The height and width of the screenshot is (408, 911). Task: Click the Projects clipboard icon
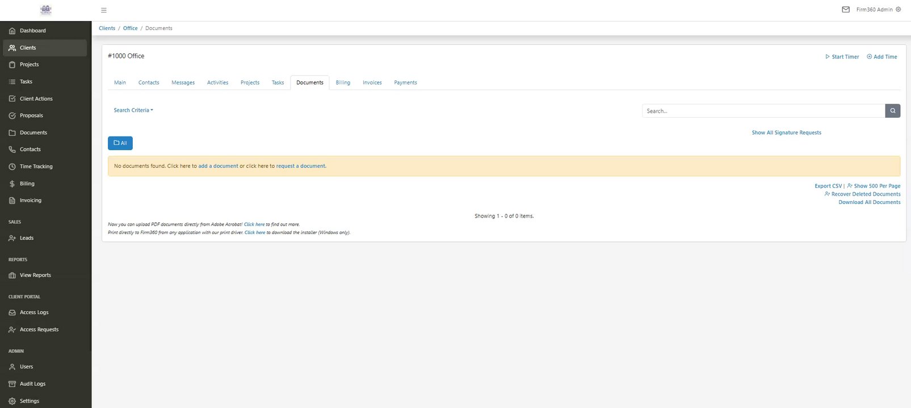pyautogui.click(x=12, y=65)
